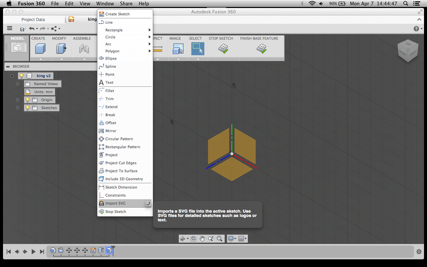The image size is (427, 267).
Task: Open the Share icon in quick toolbar
Action: click(x=54, y=29)
